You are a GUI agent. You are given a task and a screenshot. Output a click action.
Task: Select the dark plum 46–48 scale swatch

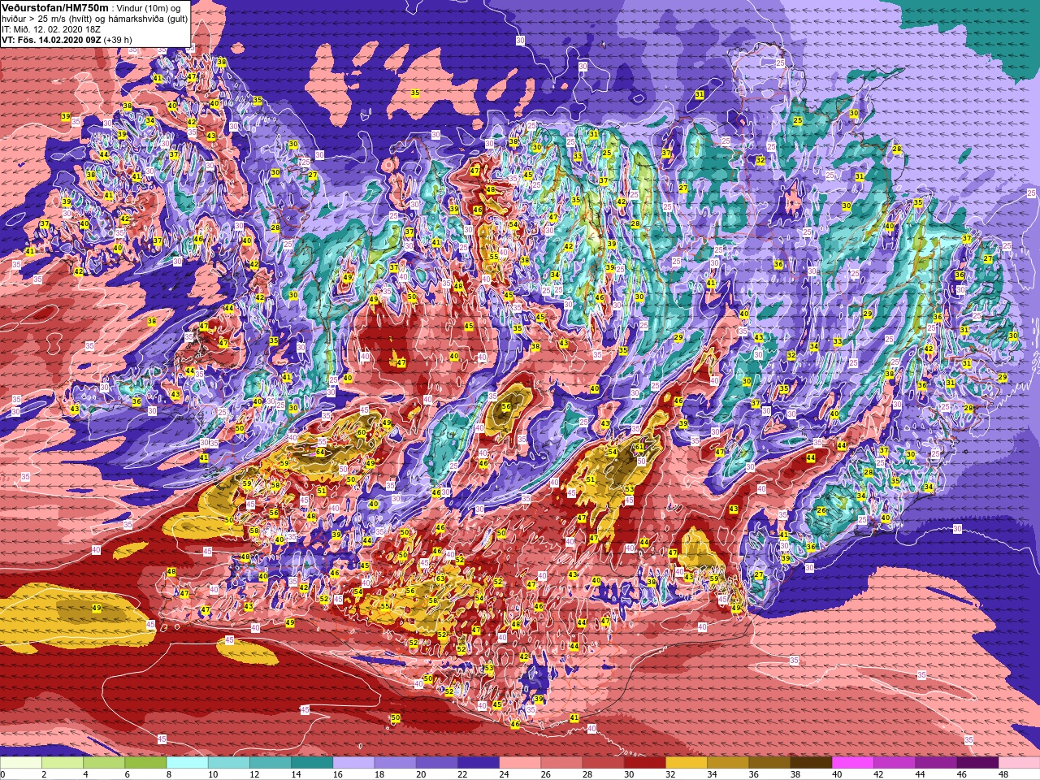(977, 762)
